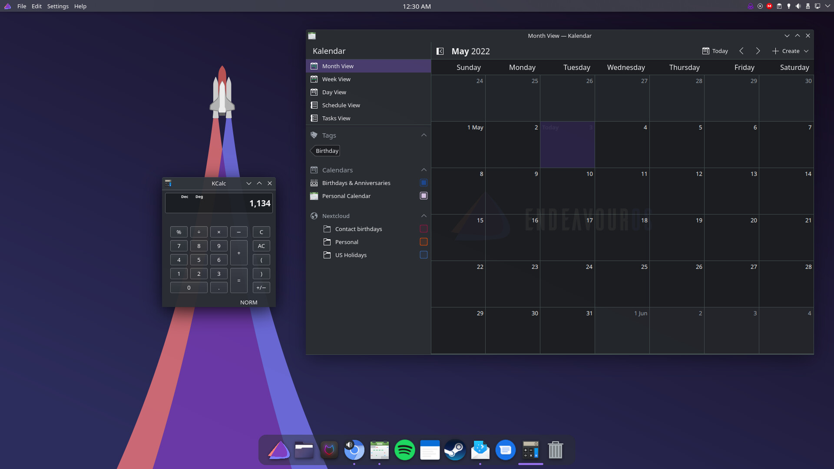Open the cat-logo app in dock

point(329,450)
